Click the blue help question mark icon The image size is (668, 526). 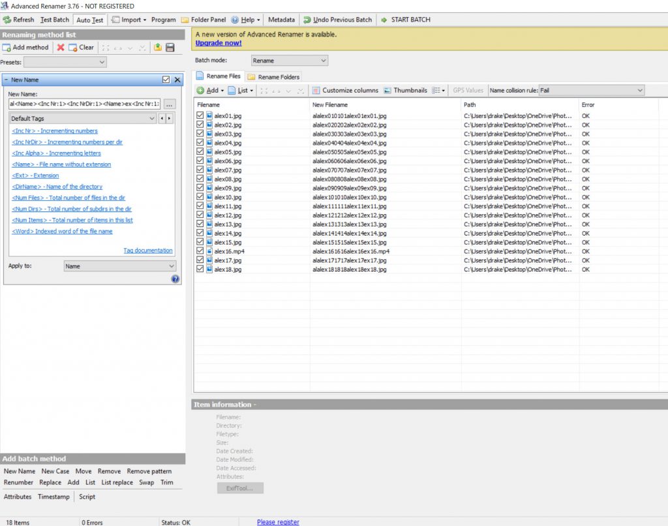tap(175, 279)
